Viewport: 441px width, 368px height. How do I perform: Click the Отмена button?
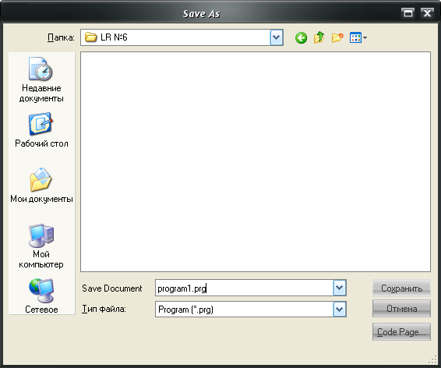click(x=401, y=309)
